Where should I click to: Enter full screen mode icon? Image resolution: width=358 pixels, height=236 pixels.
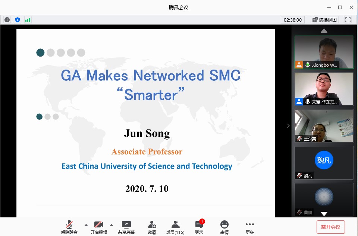348,20
